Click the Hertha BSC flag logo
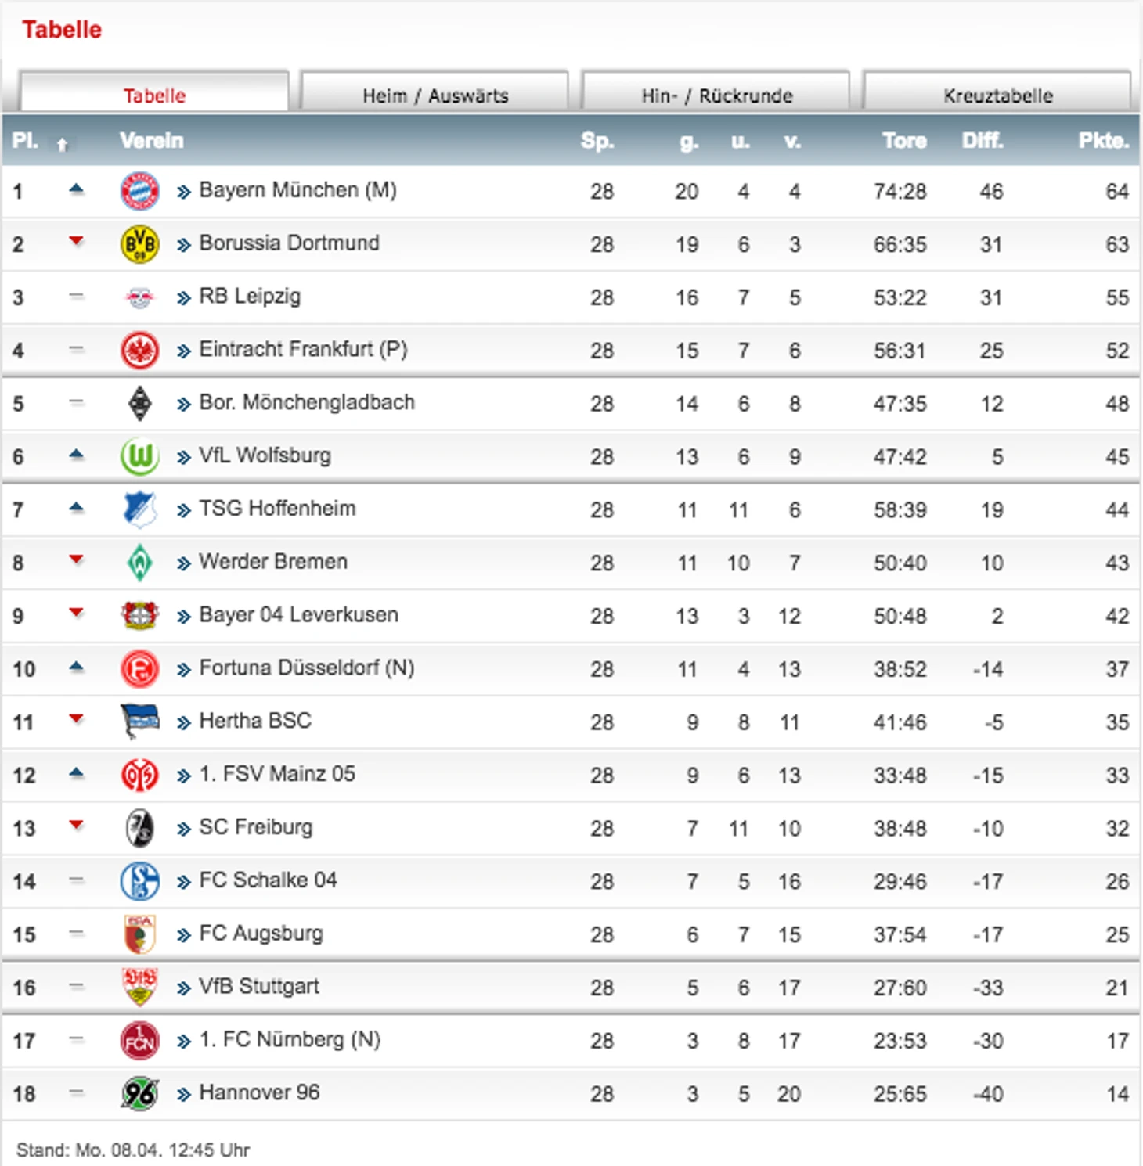Image resolution: width=1143 pixels, height=1166 pixels. pyautogui.click(x=140, y=722)
